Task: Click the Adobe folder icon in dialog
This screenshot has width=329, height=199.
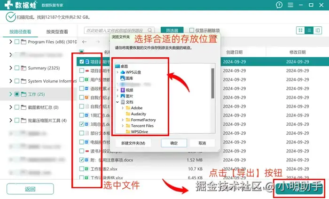Action: point(128,108)
